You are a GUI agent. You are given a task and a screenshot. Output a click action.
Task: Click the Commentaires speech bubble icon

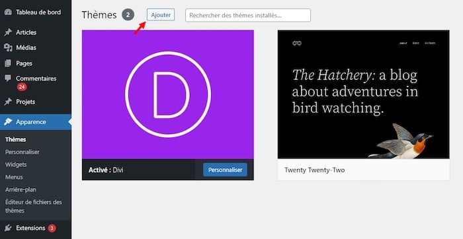click(8, 78)
